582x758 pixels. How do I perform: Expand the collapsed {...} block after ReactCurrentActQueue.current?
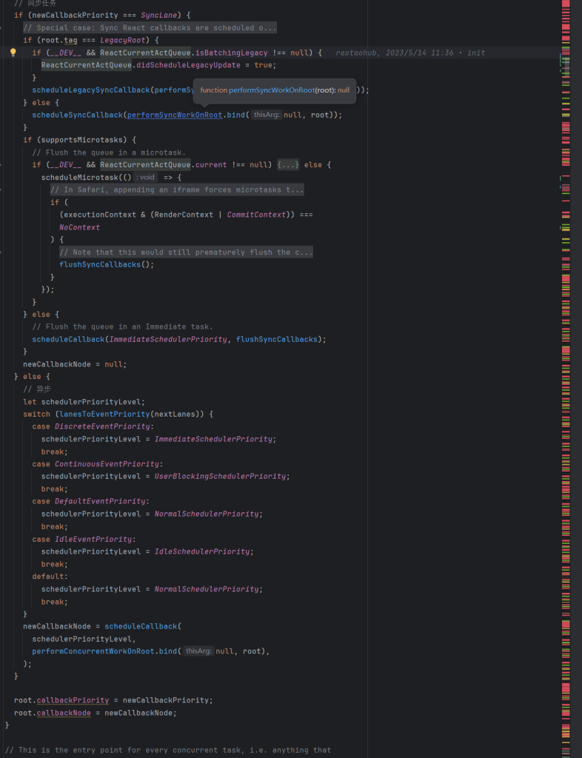tap(288, 165)
